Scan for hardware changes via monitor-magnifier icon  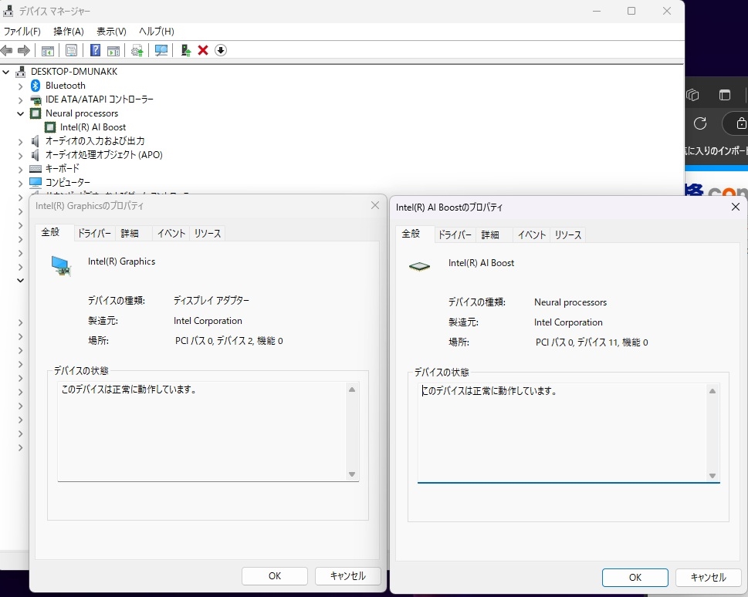[161, 50]
